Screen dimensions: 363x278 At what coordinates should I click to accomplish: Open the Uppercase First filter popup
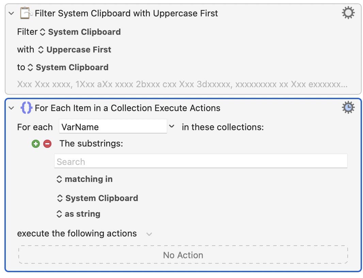75,50
